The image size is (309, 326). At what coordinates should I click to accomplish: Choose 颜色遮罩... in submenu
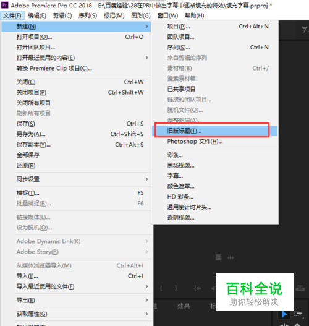215,186
